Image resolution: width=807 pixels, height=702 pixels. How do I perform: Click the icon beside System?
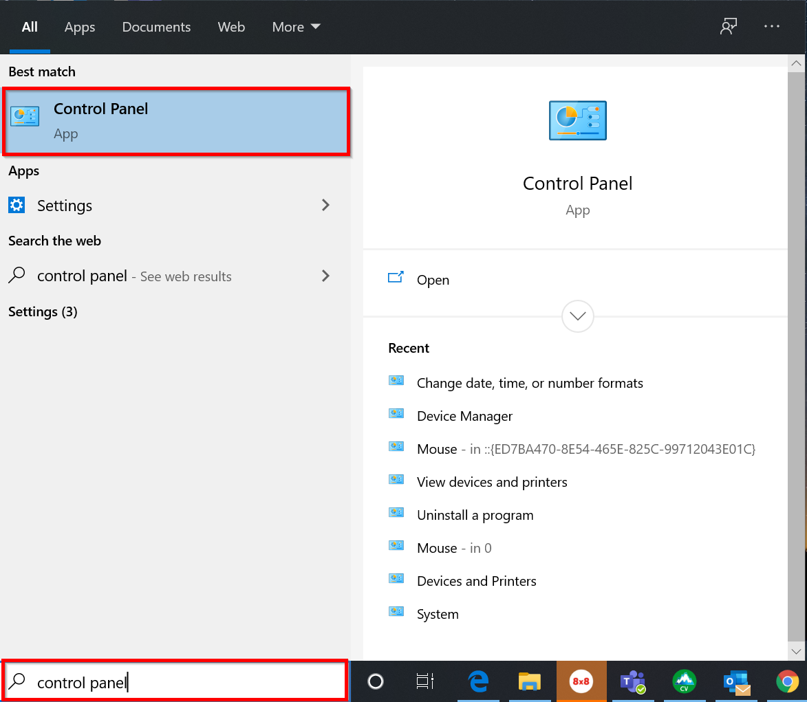tap(396, 611)
